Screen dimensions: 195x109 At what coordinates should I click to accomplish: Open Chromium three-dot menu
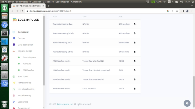pos(192,11)
